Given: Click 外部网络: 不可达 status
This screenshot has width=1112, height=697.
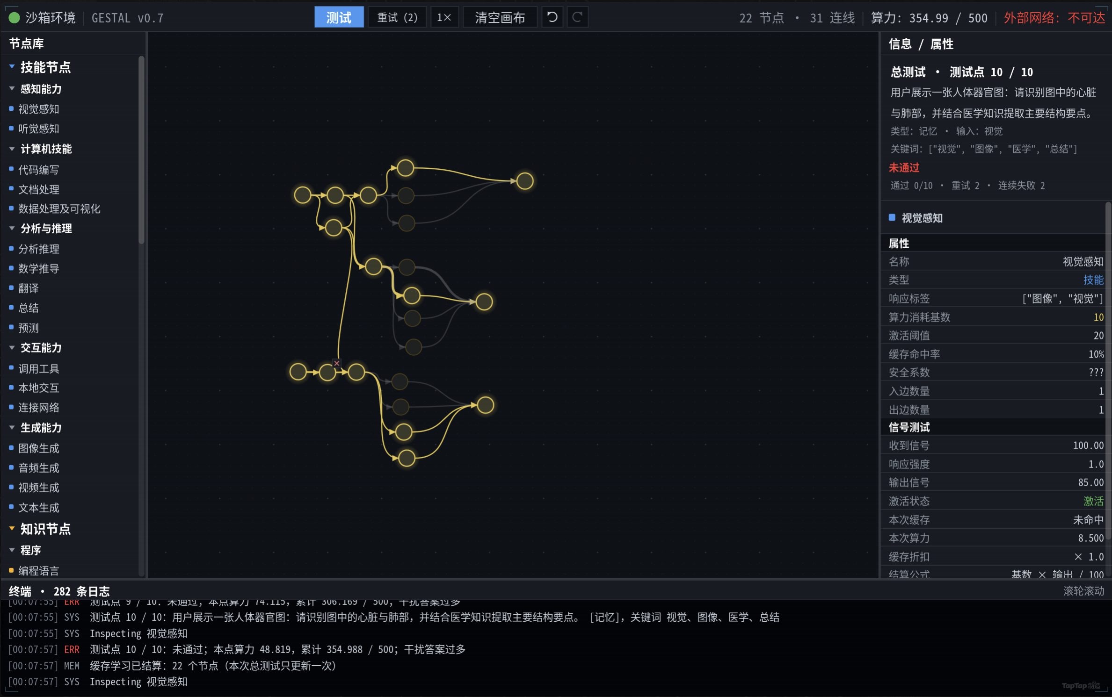Looking at the screenshot, I should [x=1054, y=18].
